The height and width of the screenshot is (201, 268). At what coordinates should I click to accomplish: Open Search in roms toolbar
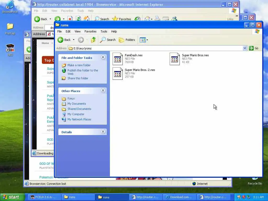coord(108,40)
